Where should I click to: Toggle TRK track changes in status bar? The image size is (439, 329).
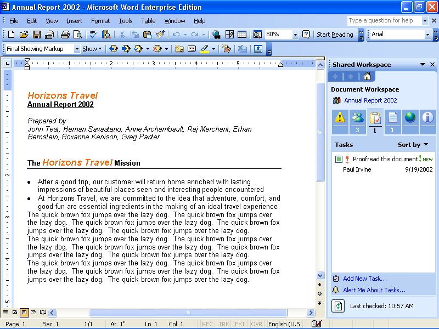(224, 324)
